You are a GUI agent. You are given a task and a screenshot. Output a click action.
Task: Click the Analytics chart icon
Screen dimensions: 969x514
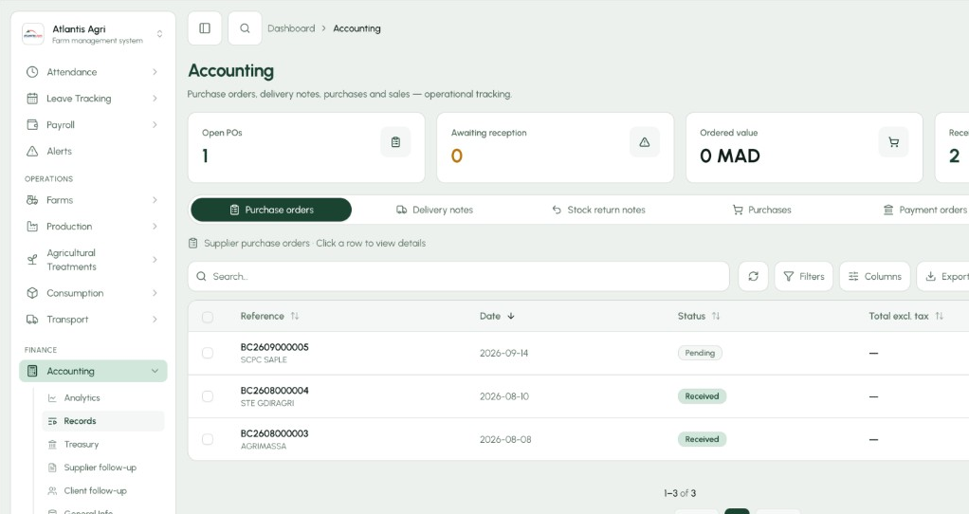click(52, 398)
